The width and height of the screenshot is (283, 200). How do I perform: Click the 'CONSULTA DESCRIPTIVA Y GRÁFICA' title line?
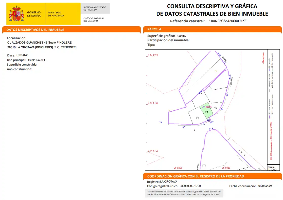(x=212, y=6)
